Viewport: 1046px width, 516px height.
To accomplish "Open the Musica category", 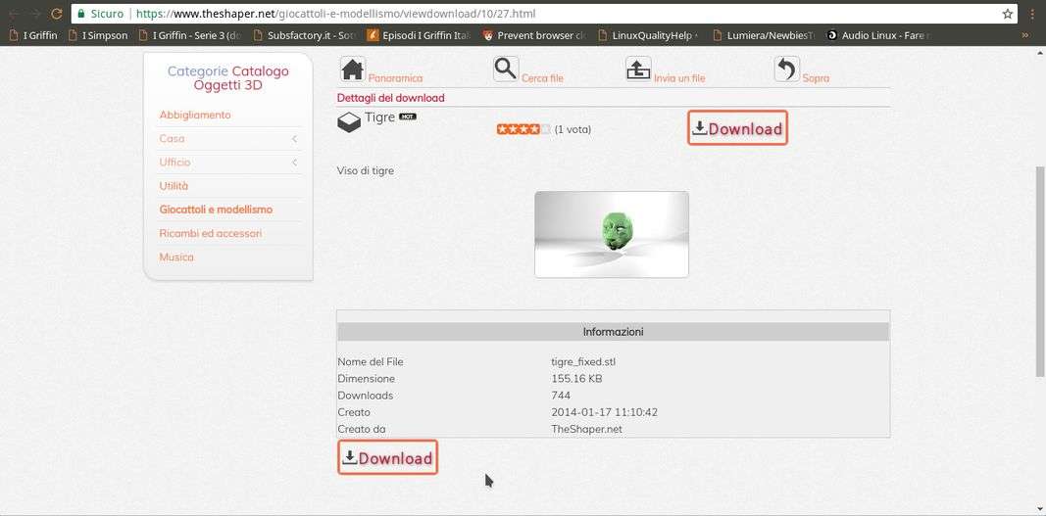I will [176, 257].
